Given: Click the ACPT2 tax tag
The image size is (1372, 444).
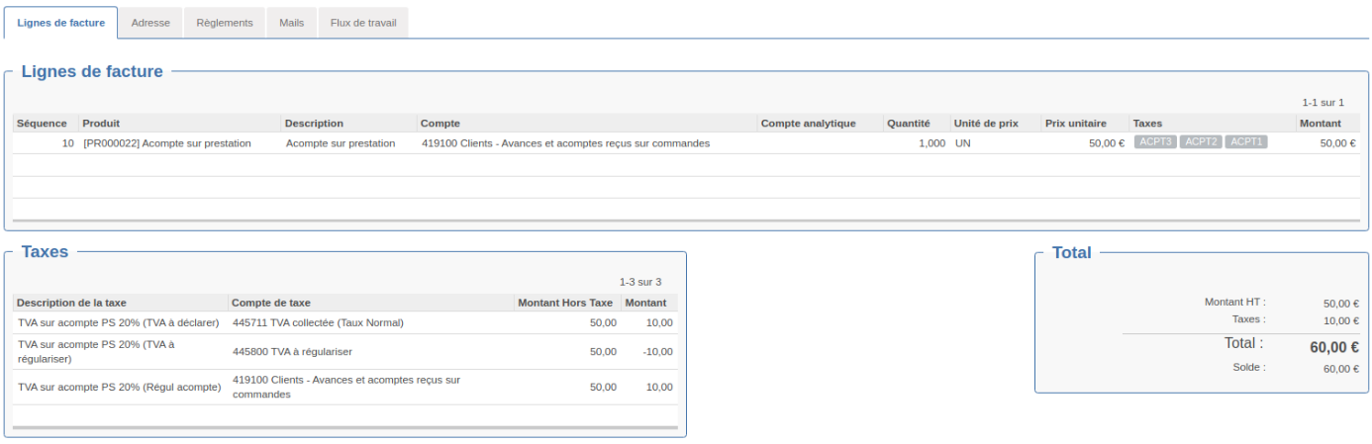Looking at the screenshot, I should click(x=1201, y=142).
